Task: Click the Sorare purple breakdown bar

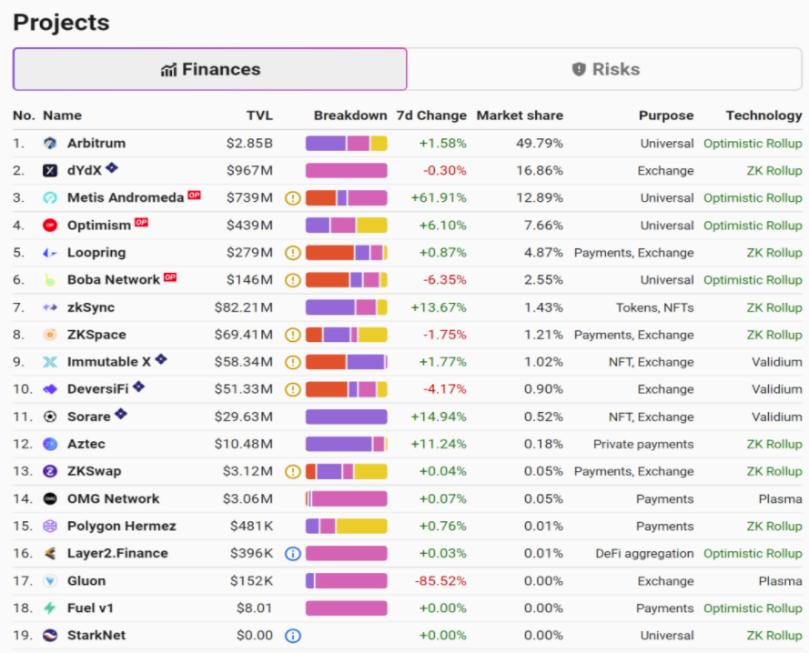Action: [346, 417]
